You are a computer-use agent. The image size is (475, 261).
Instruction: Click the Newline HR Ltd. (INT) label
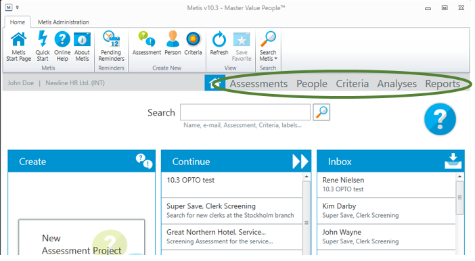tap(75, 83)
